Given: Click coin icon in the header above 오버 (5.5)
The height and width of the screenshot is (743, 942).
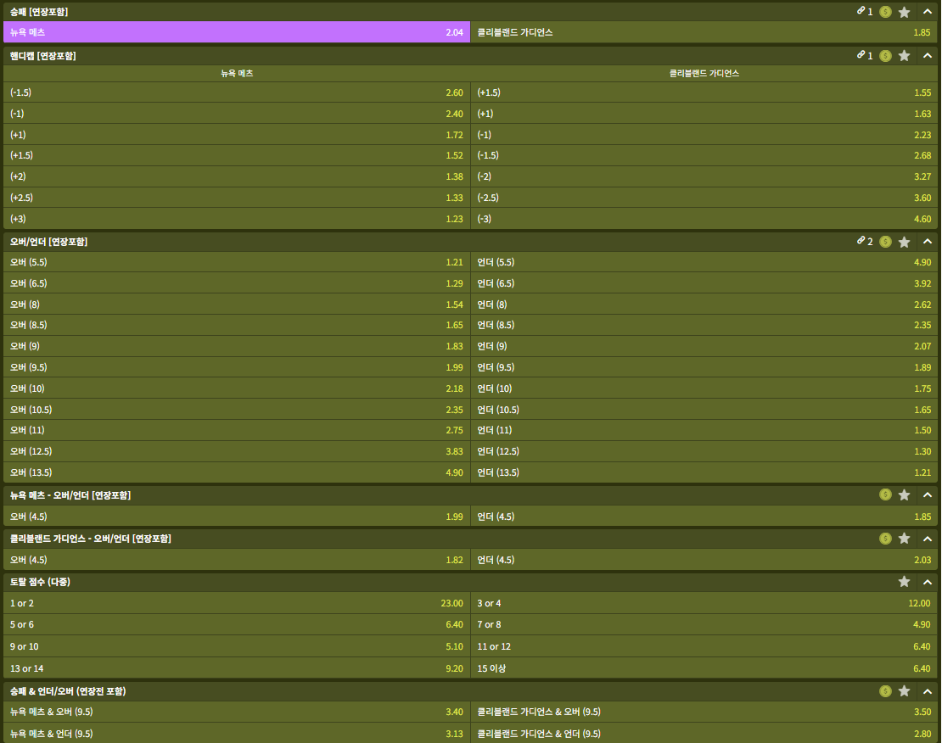Looking at the screenshot, I should (885, 242).
